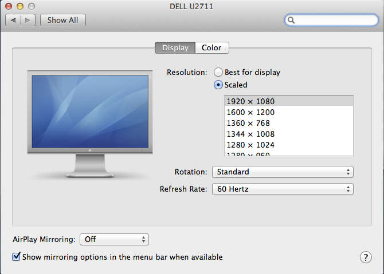The image size is (384, 274).
Task: Click the magnifying glass search icon
Action: coord(291,20)
